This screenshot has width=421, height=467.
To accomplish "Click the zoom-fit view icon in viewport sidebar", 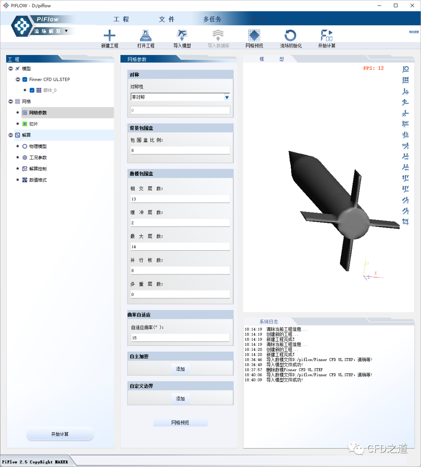I will click(x=405, y=69).
